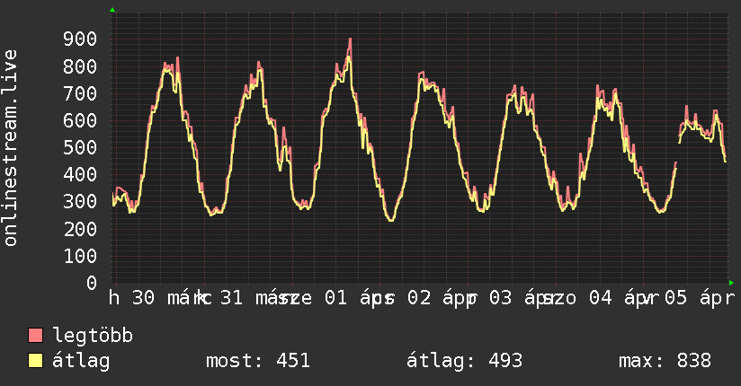Screen dimensions: 741x386
Task: Click the 'v 05 ápr' date label
Action: (689, 298)
